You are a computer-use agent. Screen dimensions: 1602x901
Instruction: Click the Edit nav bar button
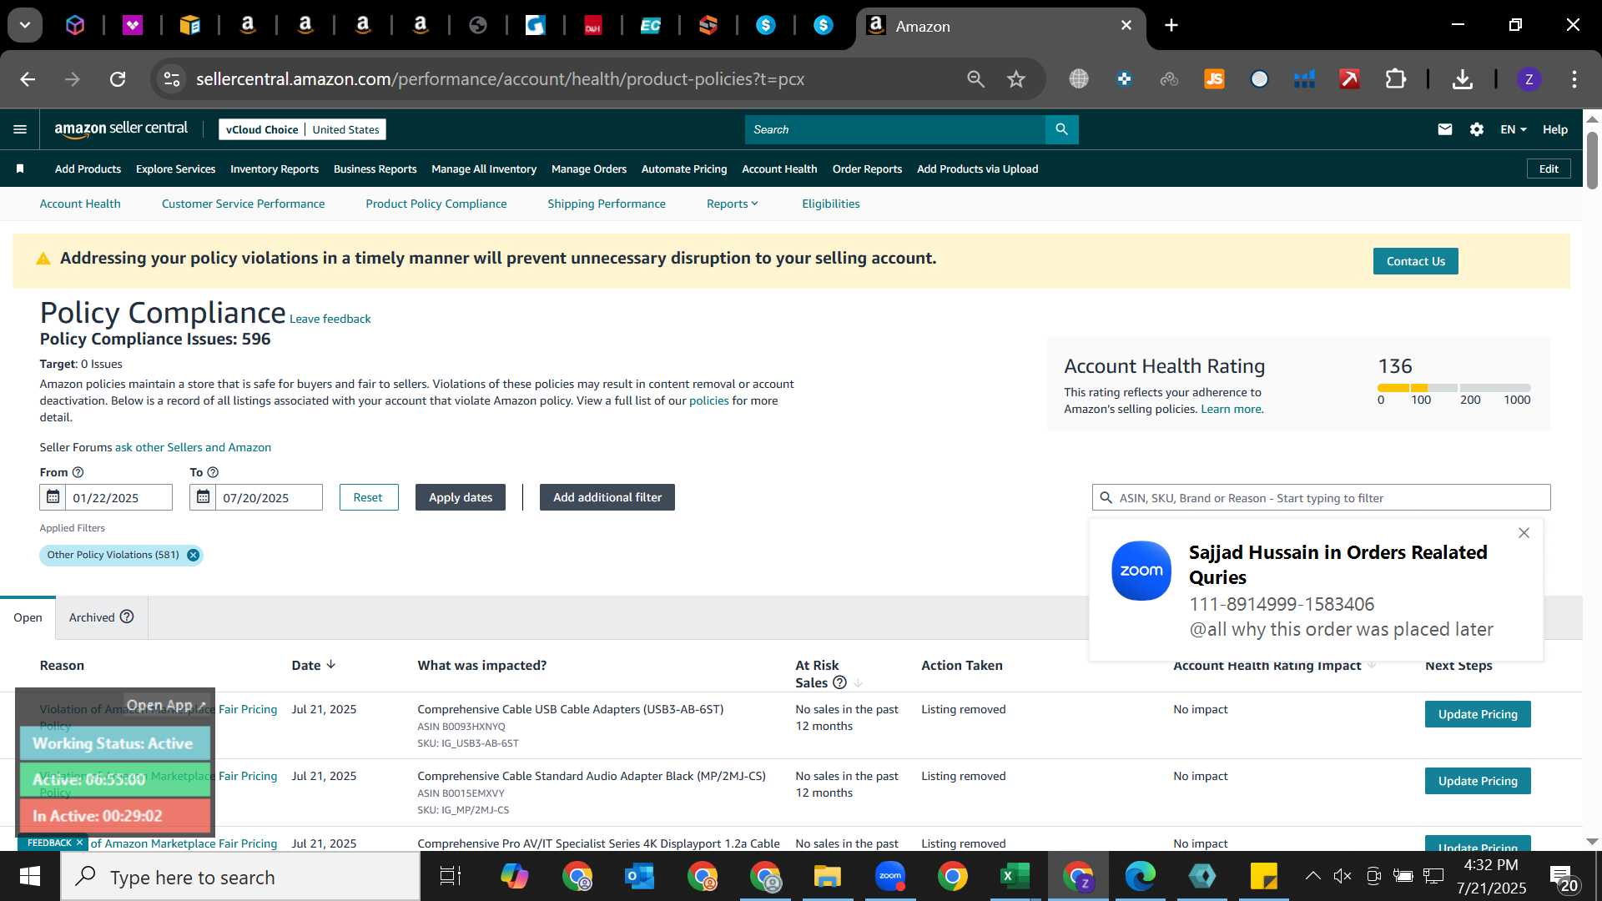(1549, 169)
